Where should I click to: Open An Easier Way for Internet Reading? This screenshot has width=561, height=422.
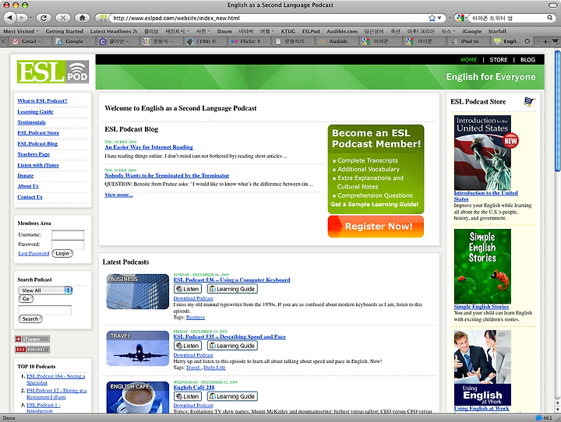[149, 147]
